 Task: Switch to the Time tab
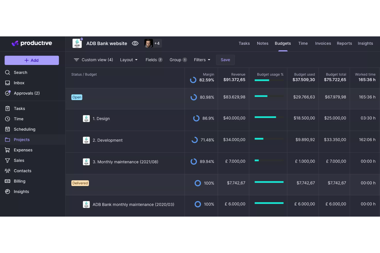click(303, 43)
